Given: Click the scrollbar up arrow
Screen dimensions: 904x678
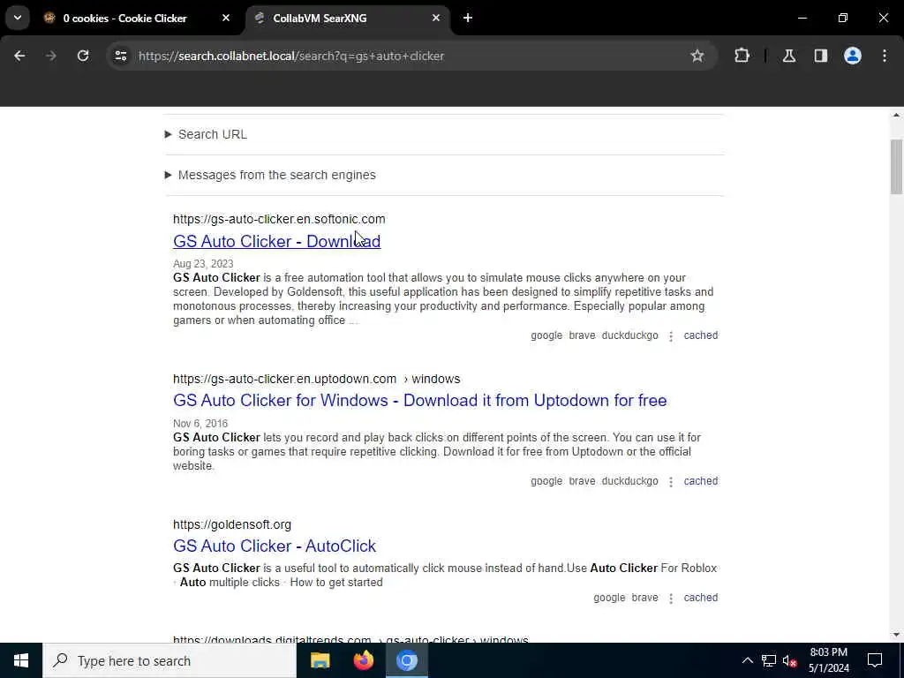Looking at the screenshot, I should coord(896,116).
